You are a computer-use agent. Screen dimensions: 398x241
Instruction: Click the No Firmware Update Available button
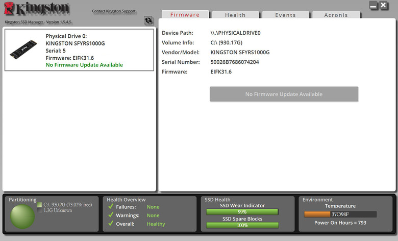tap(284, 94)
